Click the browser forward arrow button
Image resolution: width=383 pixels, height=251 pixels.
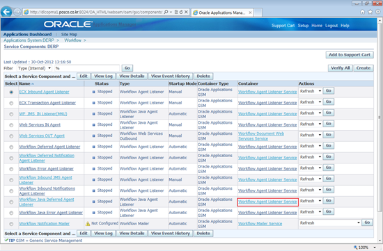(x=17, y=12)
